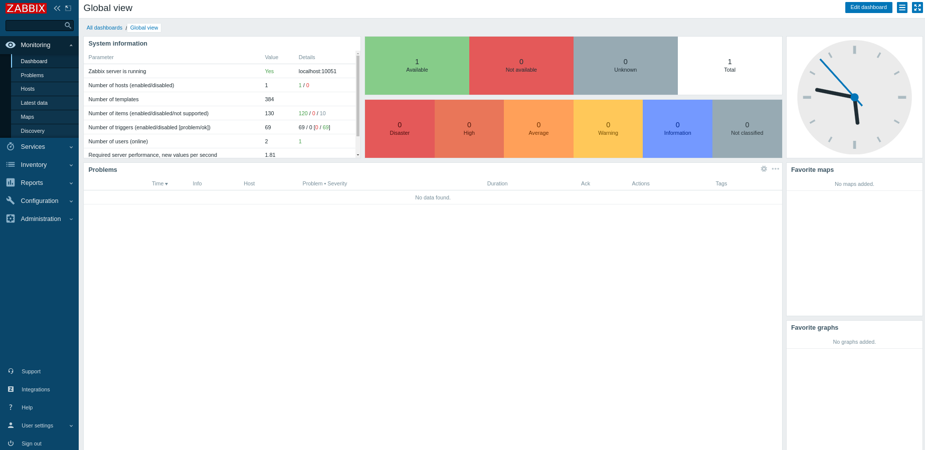925x450 pixels.
Task: Click the Disaster severity tile
Action: 400,129
